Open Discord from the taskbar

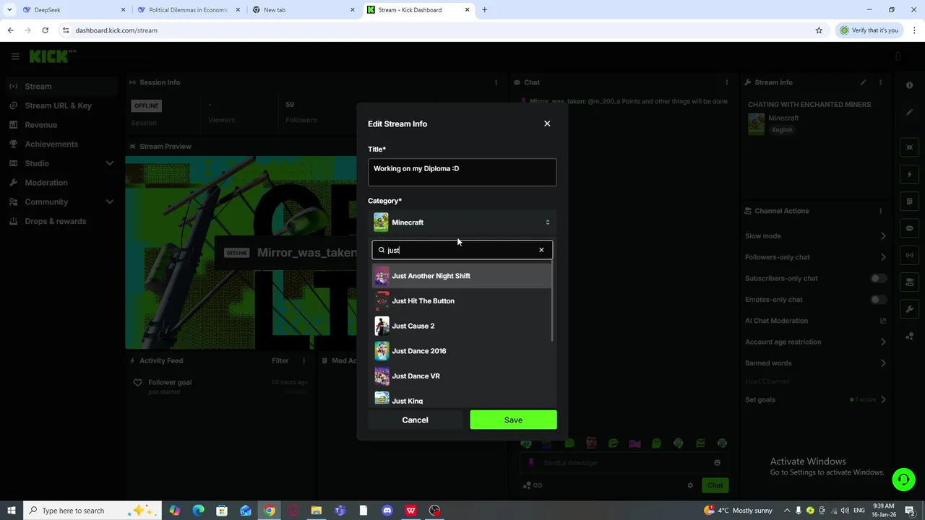click(x=387, y=511)
